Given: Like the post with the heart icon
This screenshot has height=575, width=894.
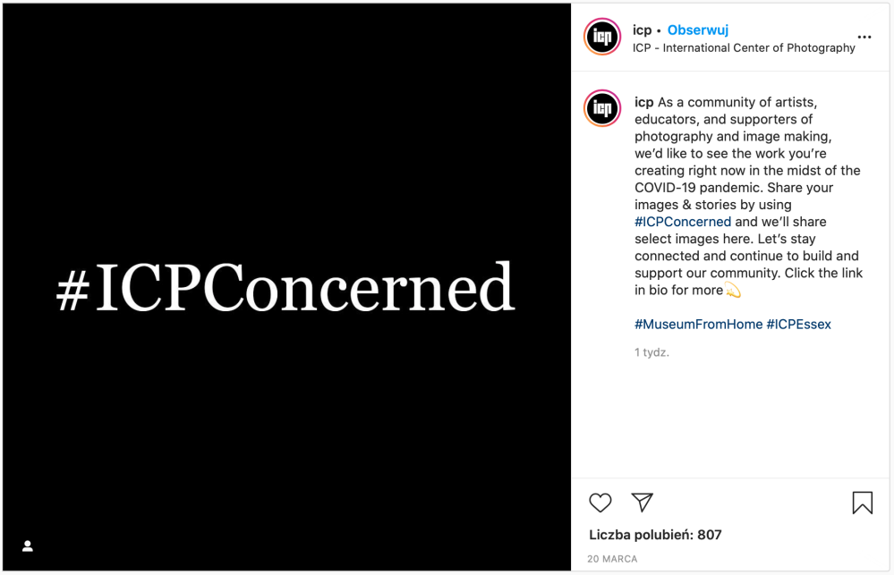Looking at the screenshot, I should pyautogui.click(x=600, y=503).
